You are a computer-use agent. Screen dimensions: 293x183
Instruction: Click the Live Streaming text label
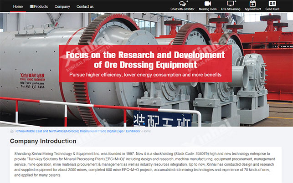(231, 9)
